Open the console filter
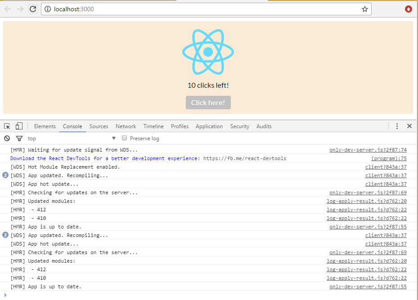 [19, 138]
